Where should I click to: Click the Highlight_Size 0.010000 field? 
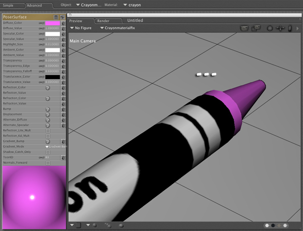click(52, 44)
